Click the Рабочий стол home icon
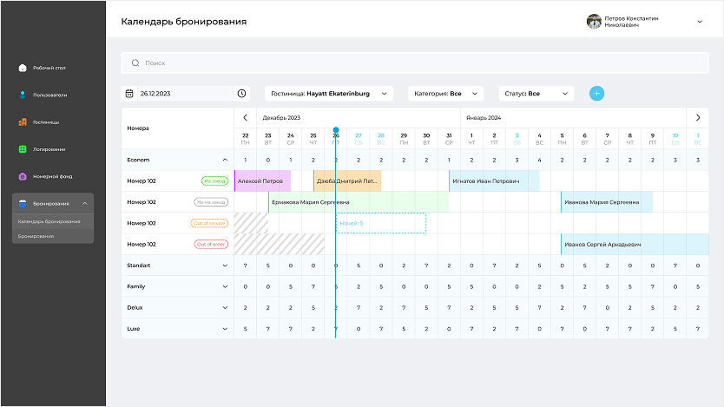The image size is (724, 407). 23,68
